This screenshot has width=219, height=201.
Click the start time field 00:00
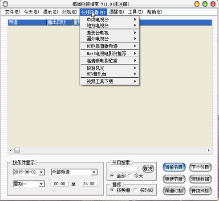pyautogui.click(x=60, y=184)
